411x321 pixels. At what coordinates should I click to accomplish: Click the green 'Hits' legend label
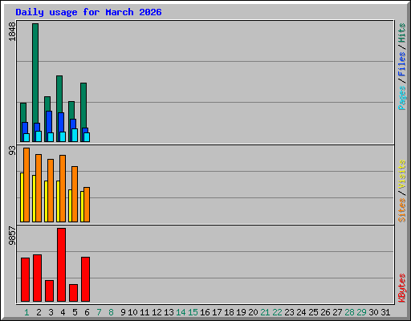pos(401,33)
